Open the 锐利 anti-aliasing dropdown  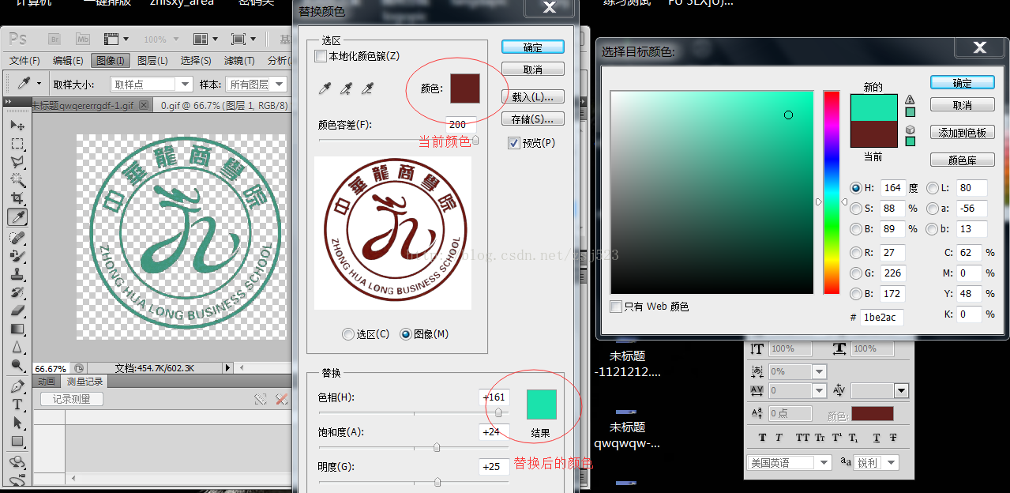tap(877, 463)
